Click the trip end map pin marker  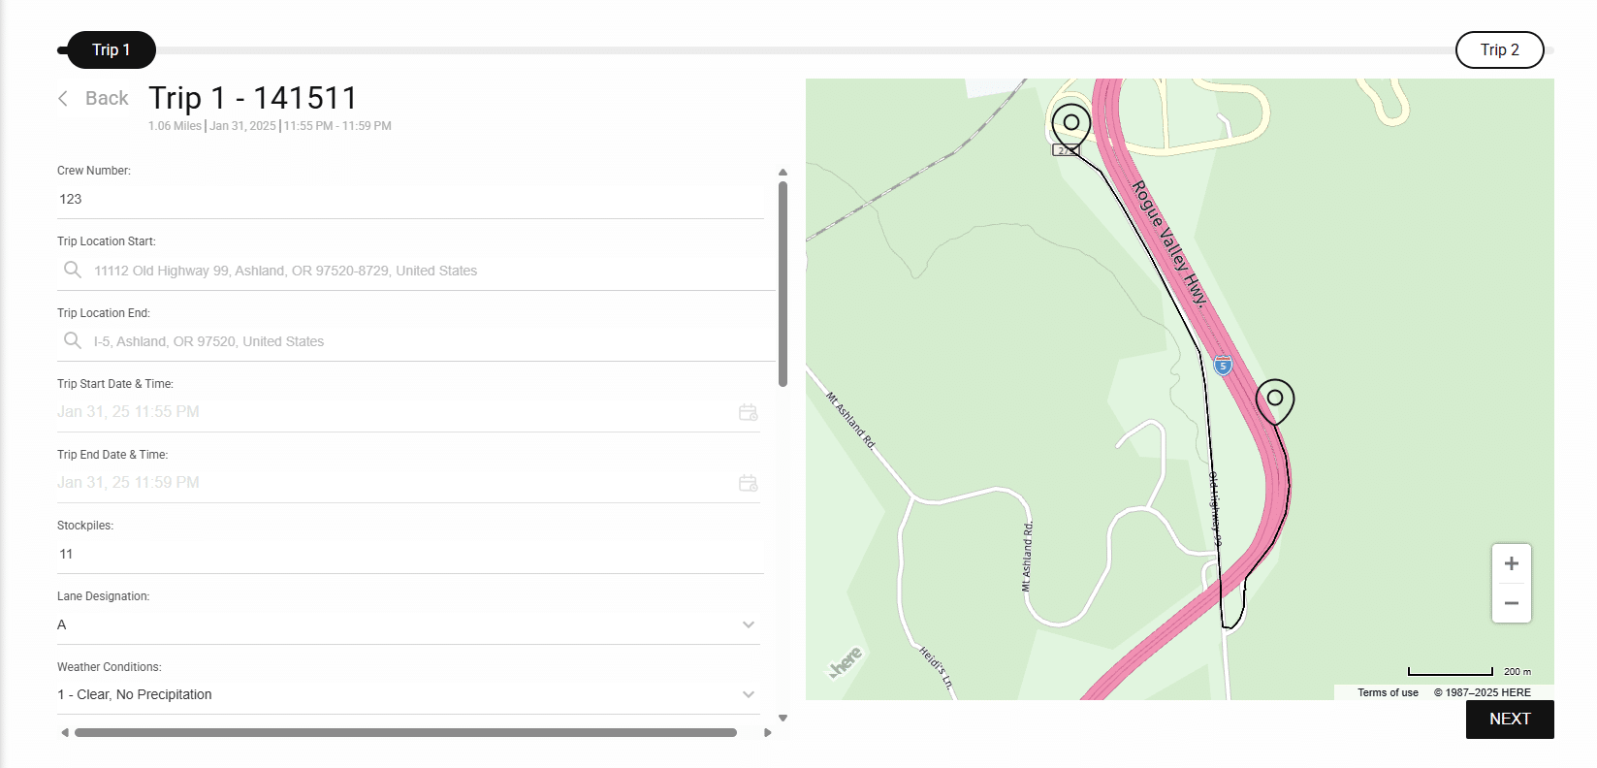1275,399
